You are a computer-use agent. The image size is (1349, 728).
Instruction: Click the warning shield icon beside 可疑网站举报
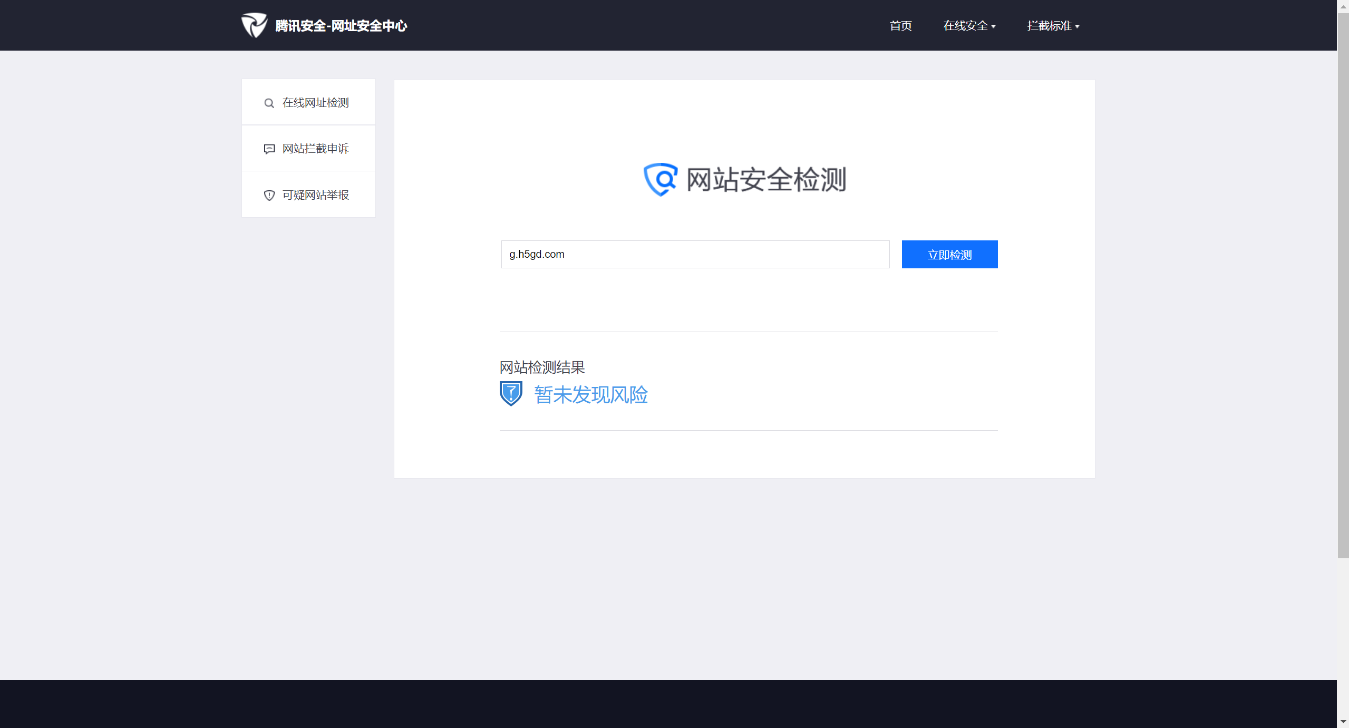point(269,196)
